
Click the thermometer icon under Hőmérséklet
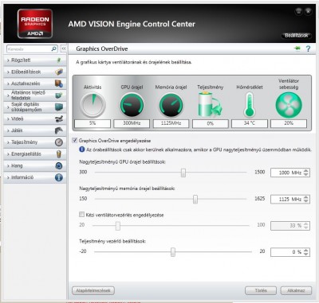tap(250, 105)
